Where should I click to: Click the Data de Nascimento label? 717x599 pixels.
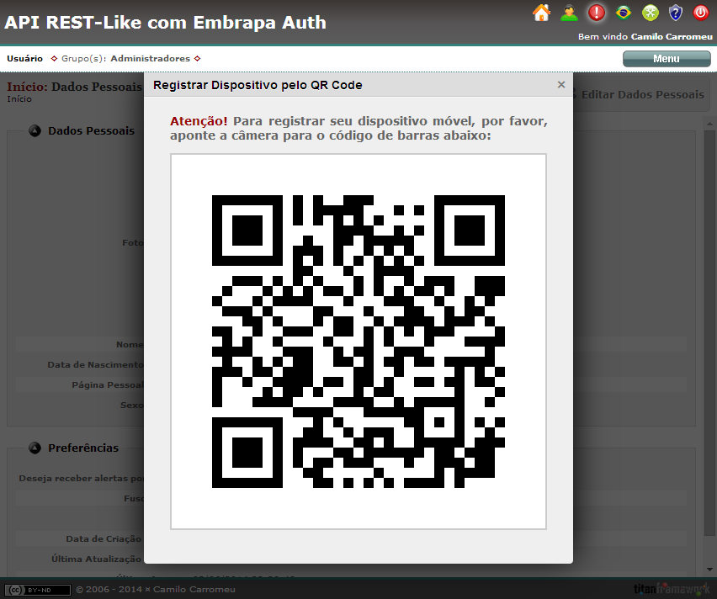[x=96, y=364]
